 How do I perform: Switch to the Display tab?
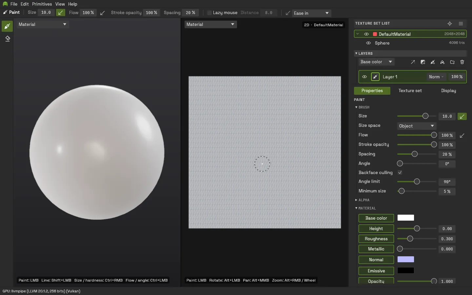(448, 90)
